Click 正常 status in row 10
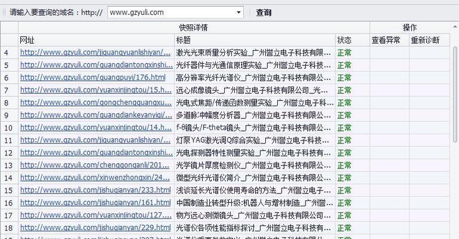Viewport: 459px width, 239px height. [344, 128]
